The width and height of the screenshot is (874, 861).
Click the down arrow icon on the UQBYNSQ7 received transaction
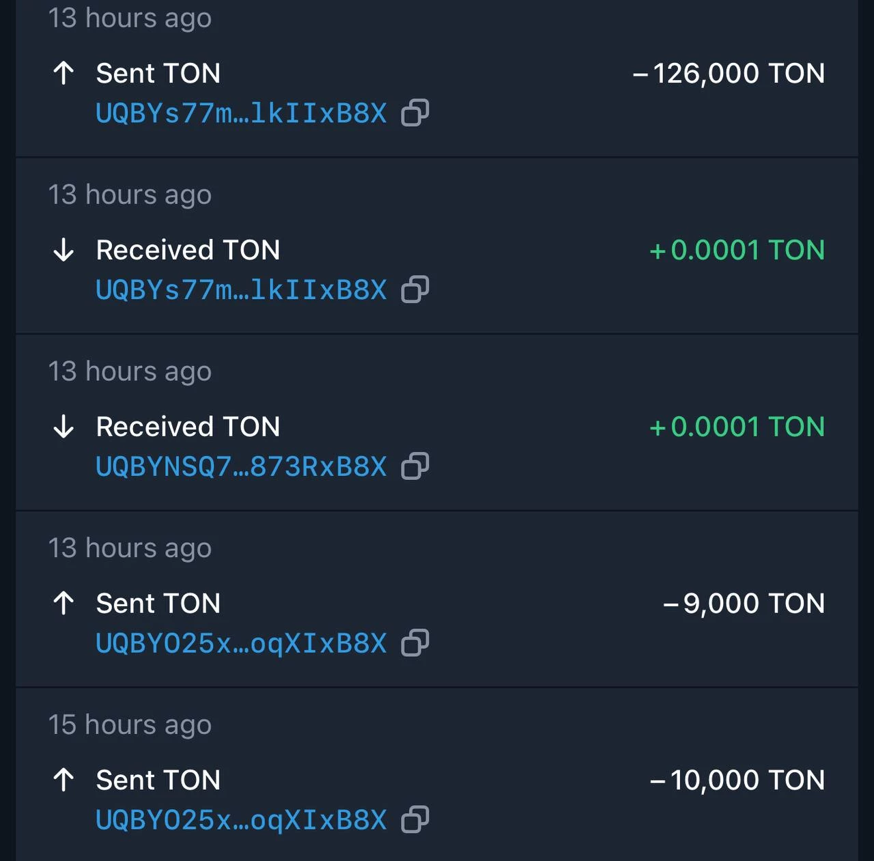pyautogui.click(x=63, y=426)
